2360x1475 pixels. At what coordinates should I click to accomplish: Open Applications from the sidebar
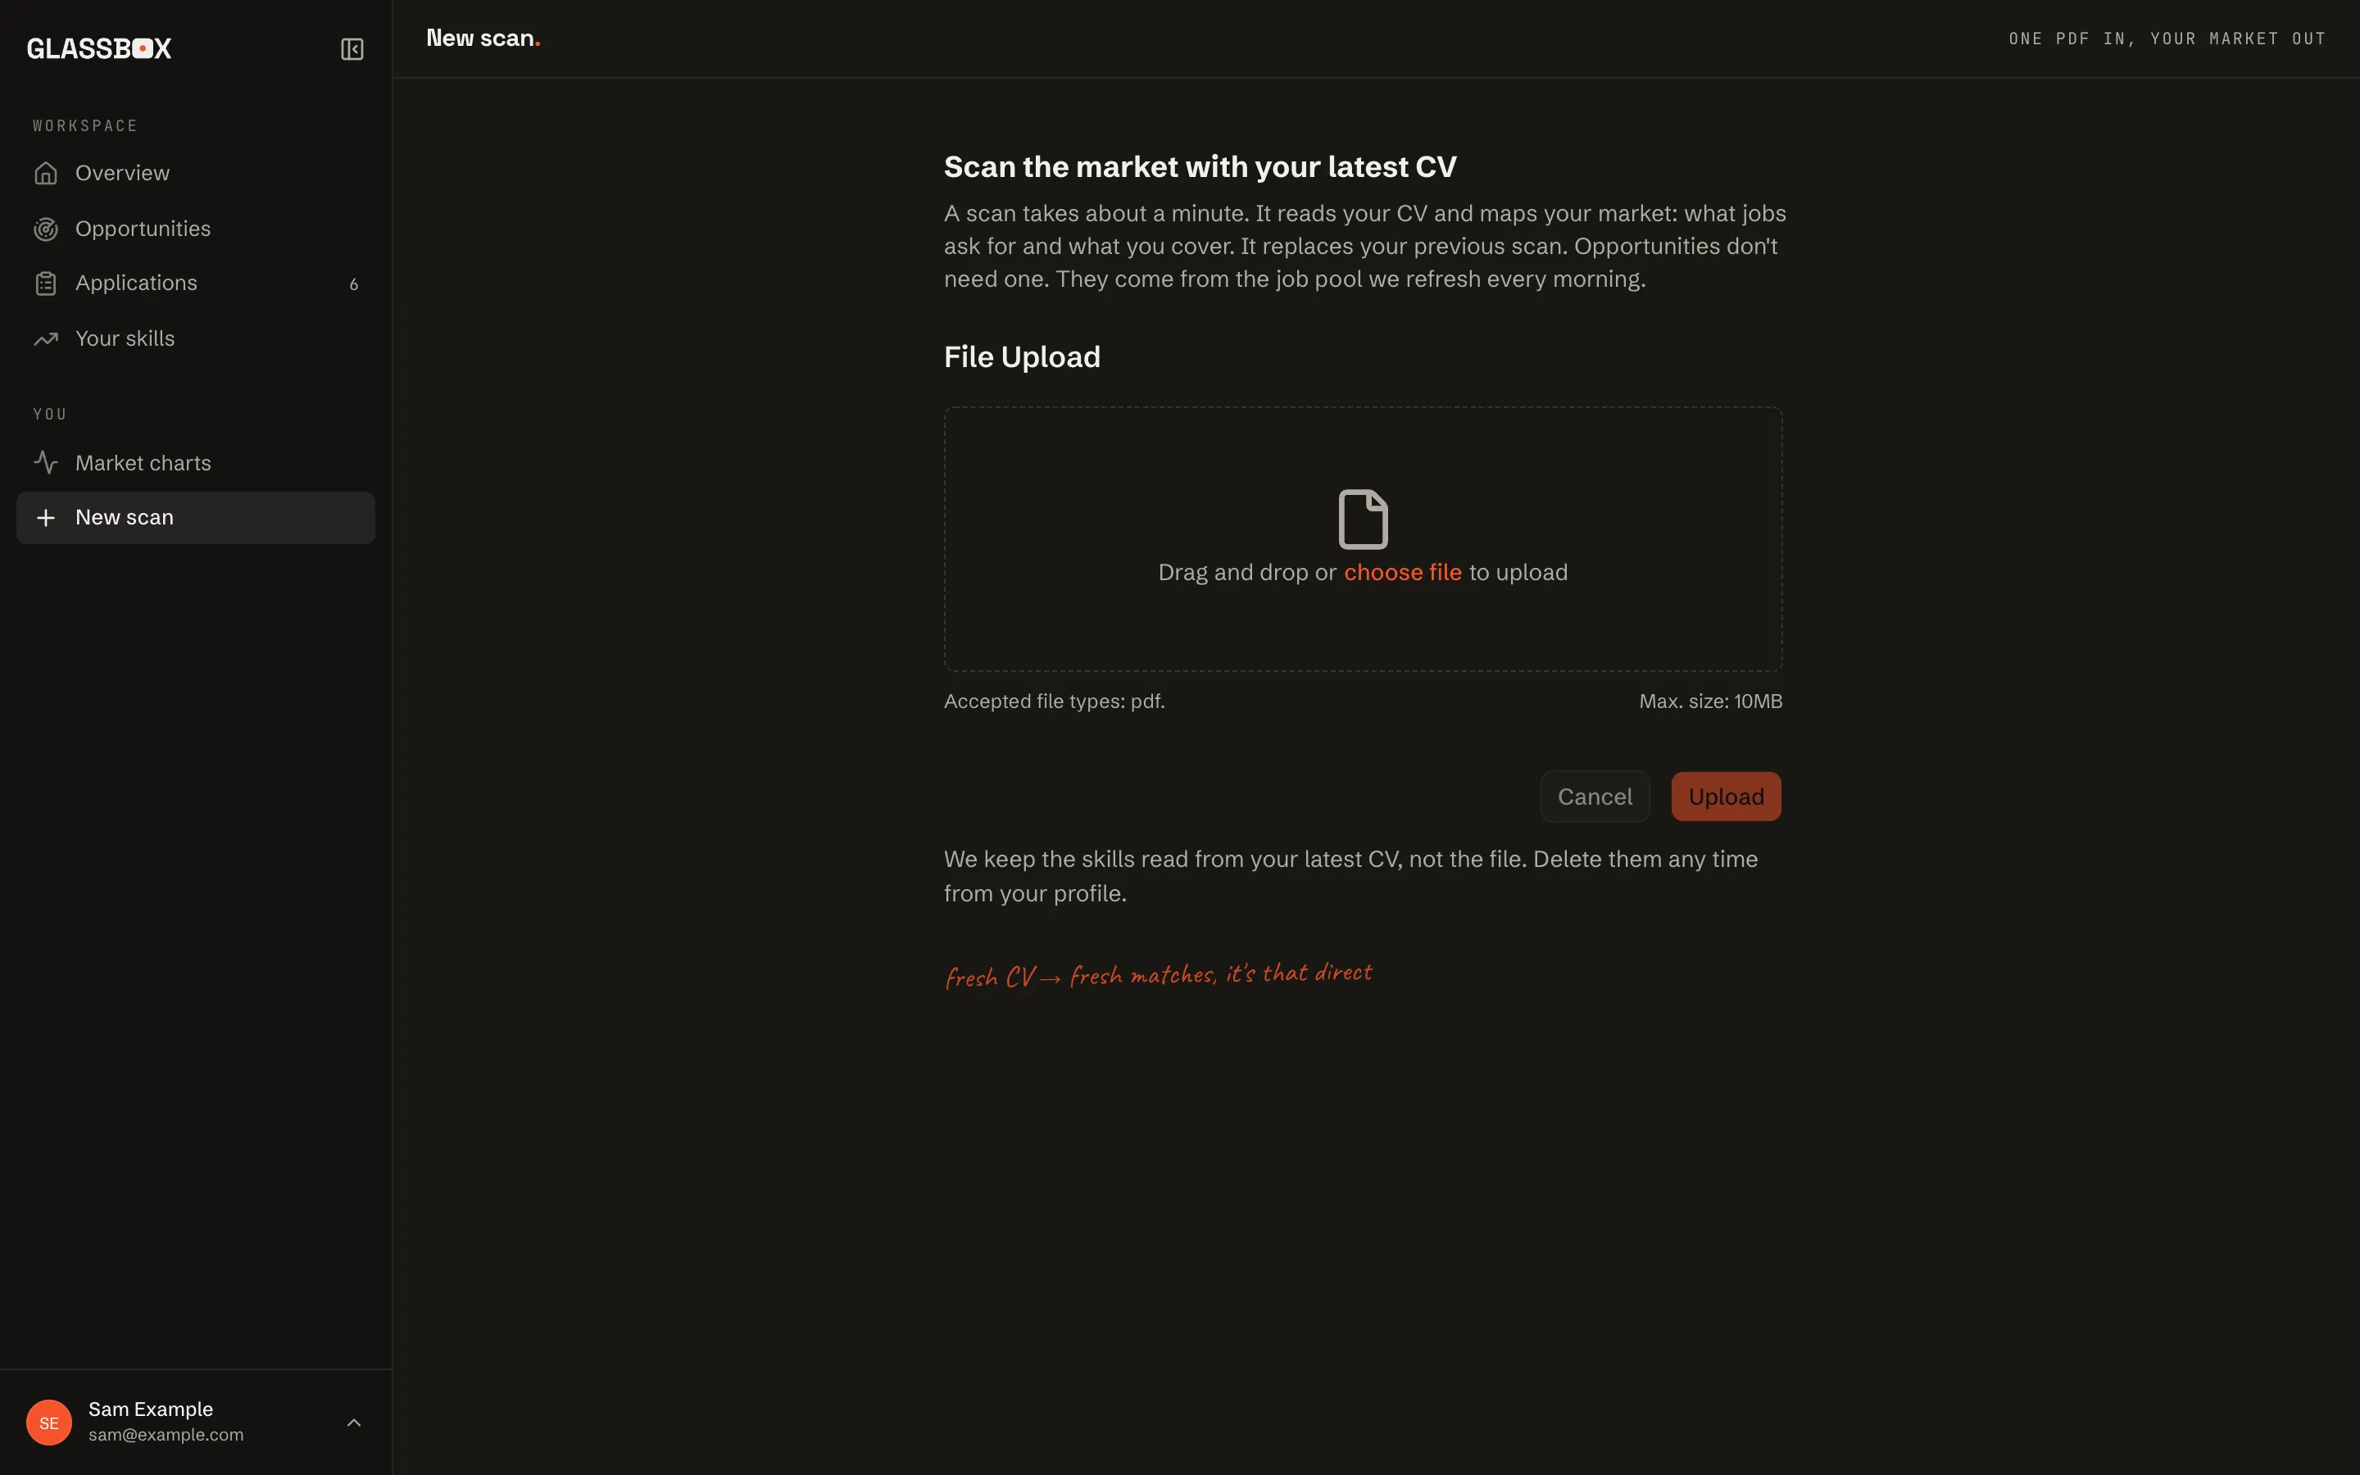195,284
